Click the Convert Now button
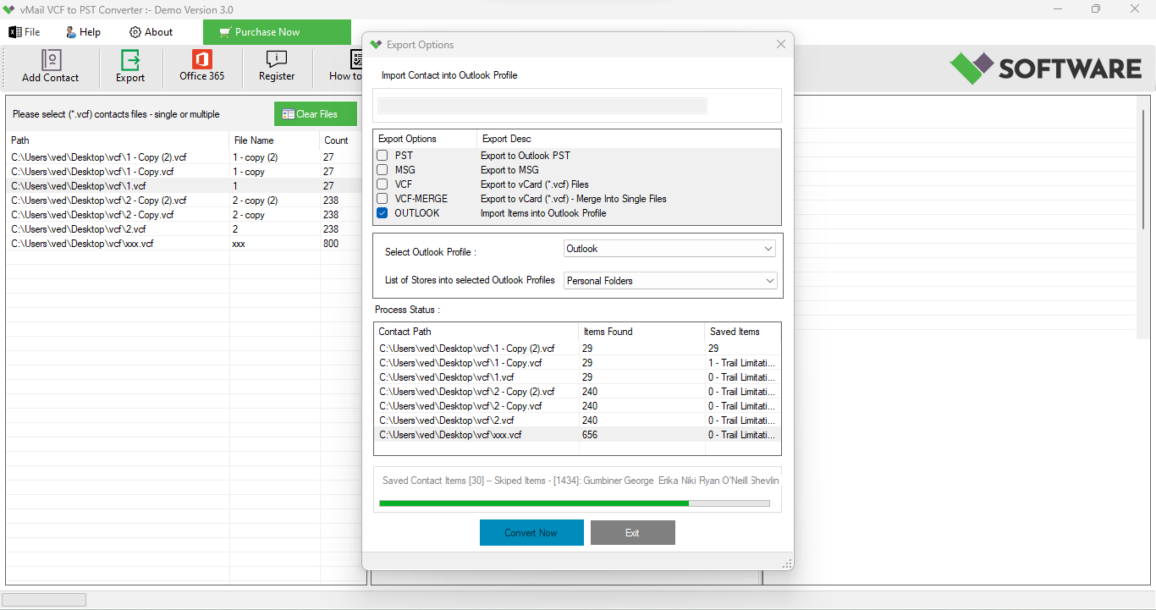This screenshot has width=1156, height=610. [531, 533]
